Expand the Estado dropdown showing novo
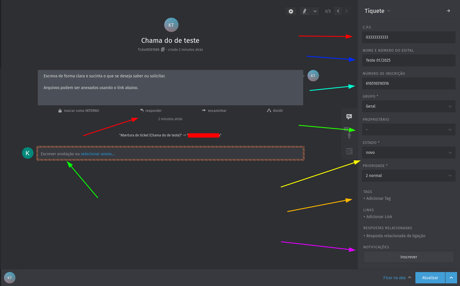Viewport: 460px width, 286px height. click(409, 152)
